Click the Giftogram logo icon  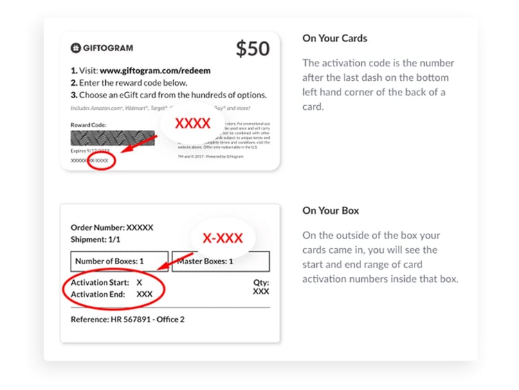point(75,48)
